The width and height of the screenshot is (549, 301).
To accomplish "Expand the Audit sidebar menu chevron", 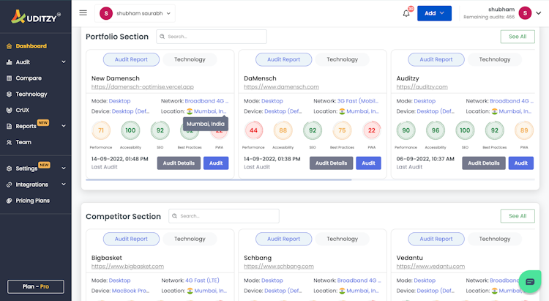I will pyautogui.click(x=64, y=62).
